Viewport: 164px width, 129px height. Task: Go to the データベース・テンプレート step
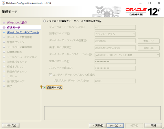click(x=23, y=32)
